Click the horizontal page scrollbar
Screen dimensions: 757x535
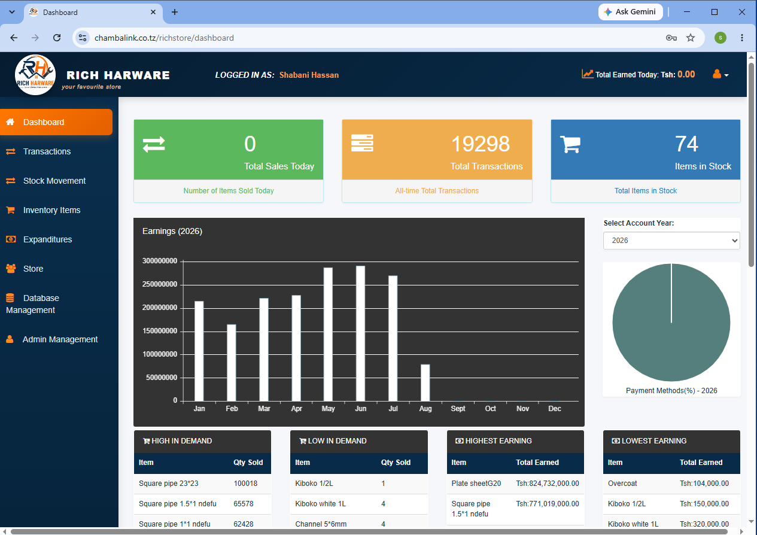click(369, 531)
